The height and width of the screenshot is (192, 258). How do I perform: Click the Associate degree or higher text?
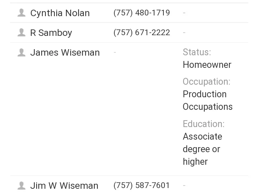202,149
